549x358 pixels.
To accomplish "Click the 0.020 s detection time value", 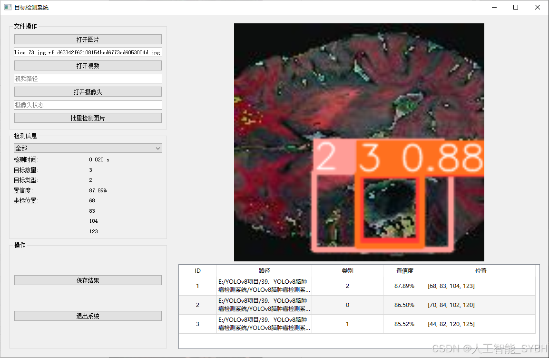I will point(99,160).
